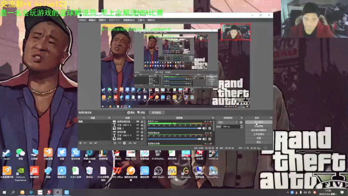Mute the first mixer channel with its speaker icon
This screenshot has width=348, height=196.
(x=204, y=128)
